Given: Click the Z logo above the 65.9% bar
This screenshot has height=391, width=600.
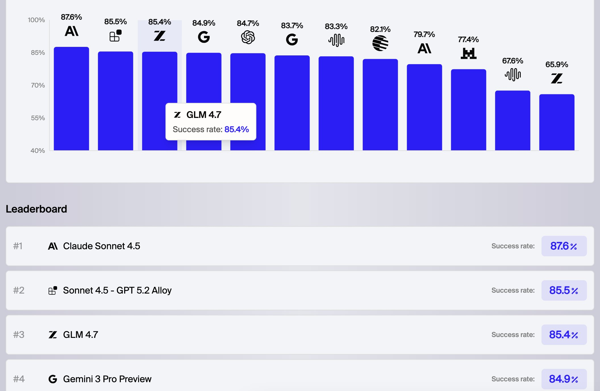Looking at the screenshot, I should tap(557, 78).
